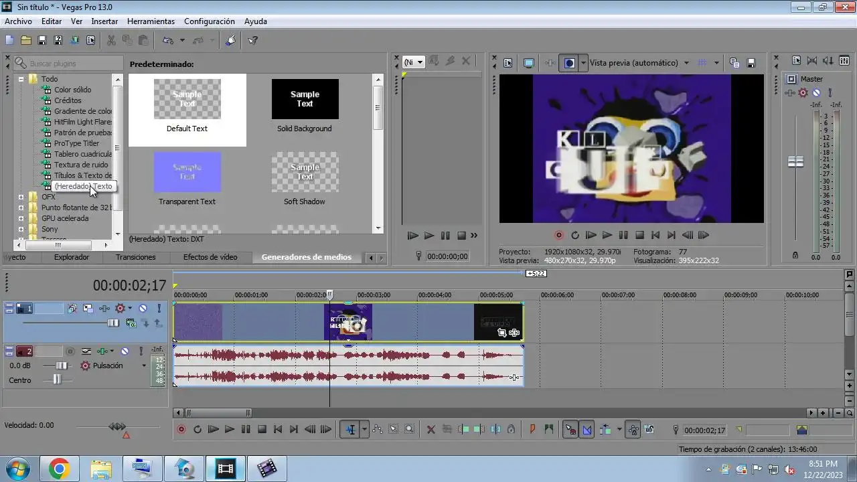Switch to the Efectos de vídeo tab
This screenshot has height=482, width=857.
[x=210, y=257]
